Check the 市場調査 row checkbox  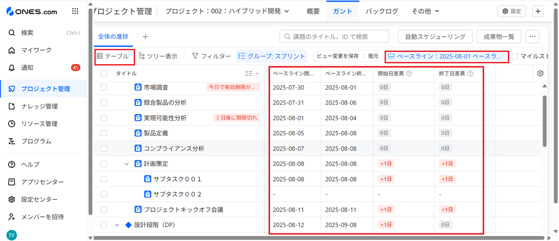point(104,87)
